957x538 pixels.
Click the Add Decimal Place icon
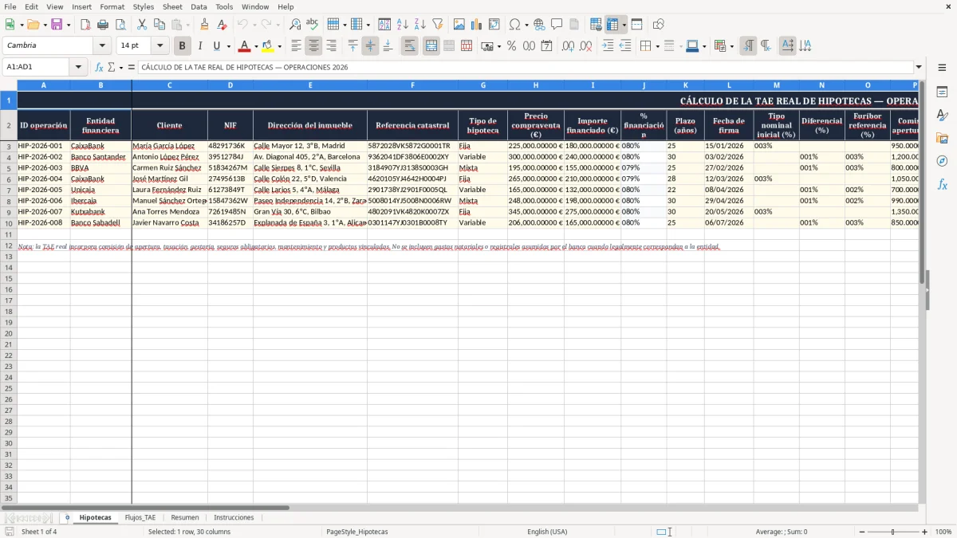pyautogui.click(x=569, y=46)
